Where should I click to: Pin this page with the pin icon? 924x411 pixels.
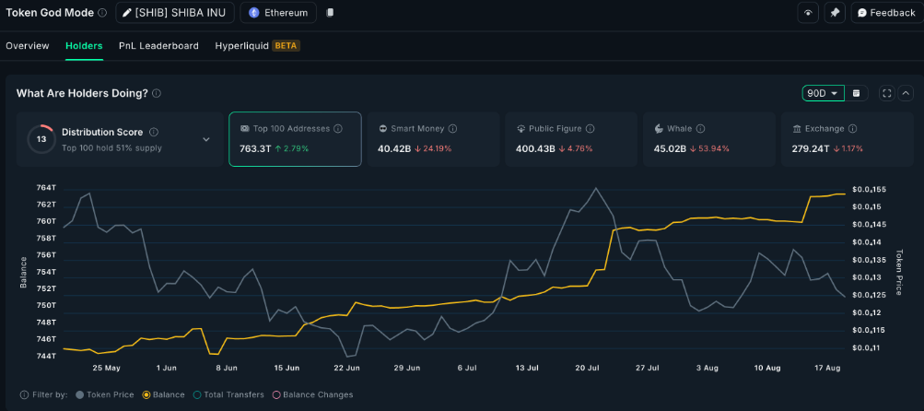(835, 12)
